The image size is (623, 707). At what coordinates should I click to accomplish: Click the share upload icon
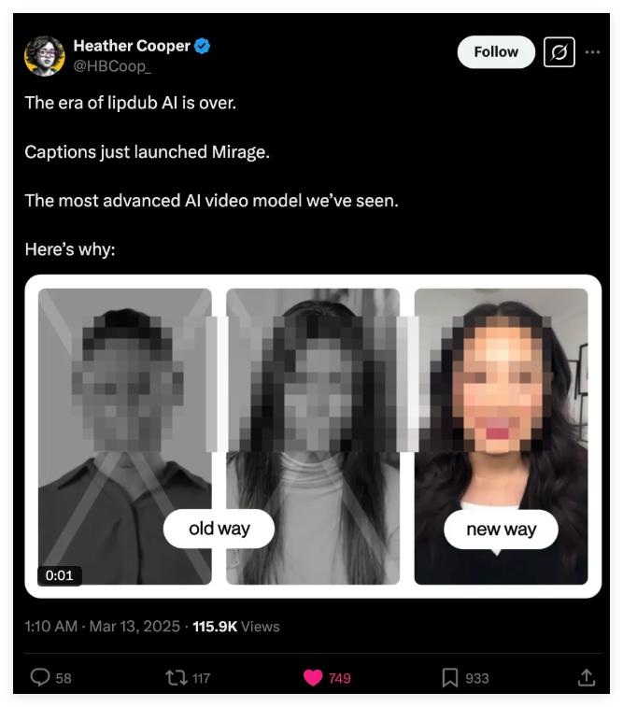point(587,678)
